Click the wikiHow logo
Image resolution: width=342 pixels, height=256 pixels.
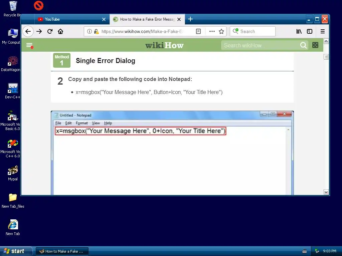[164, 45]
